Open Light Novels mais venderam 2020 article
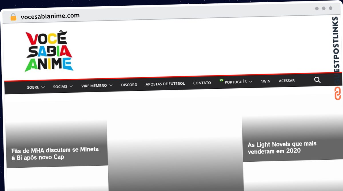 pyautogui.click(x=282, y=147)
